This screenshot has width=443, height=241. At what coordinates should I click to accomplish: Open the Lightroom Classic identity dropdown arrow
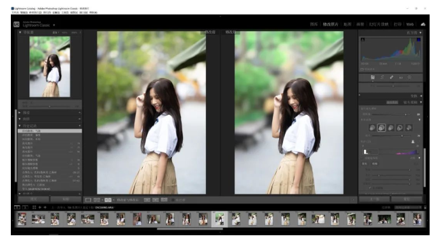(x=54, y=26)
